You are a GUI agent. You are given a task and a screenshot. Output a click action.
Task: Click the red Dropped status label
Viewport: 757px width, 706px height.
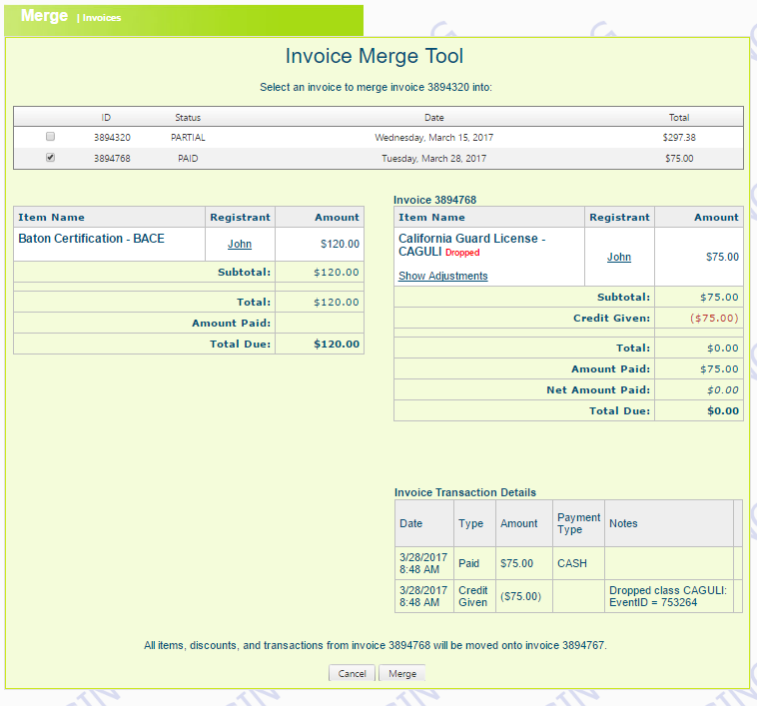pos(462,254)
